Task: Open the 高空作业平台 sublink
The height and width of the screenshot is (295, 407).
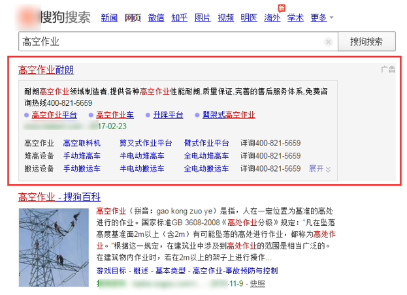Action: pyautogui.click(x=54, y=115)
